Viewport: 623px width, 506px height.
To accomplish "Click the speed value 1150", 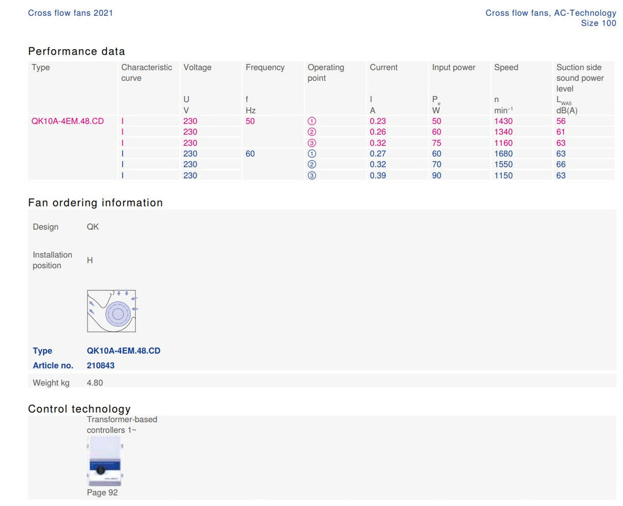I will [x=503, y=176].
